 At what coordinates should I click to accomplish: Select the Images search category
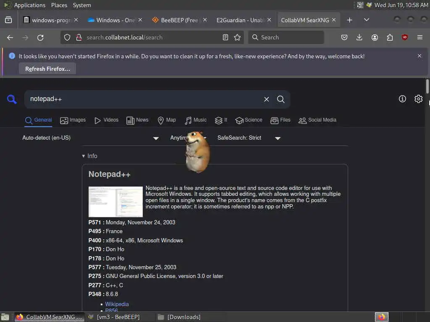point(73,120)
